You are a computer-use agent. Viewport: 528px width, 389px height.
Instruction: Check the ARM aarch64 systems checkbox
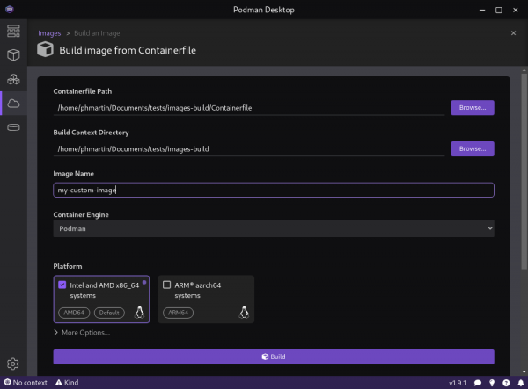tap(166, 285)
